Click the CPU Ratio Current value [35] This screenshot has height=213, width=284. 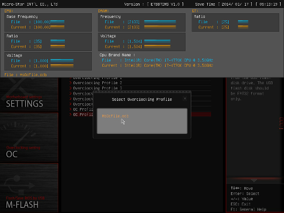[38, 46]
